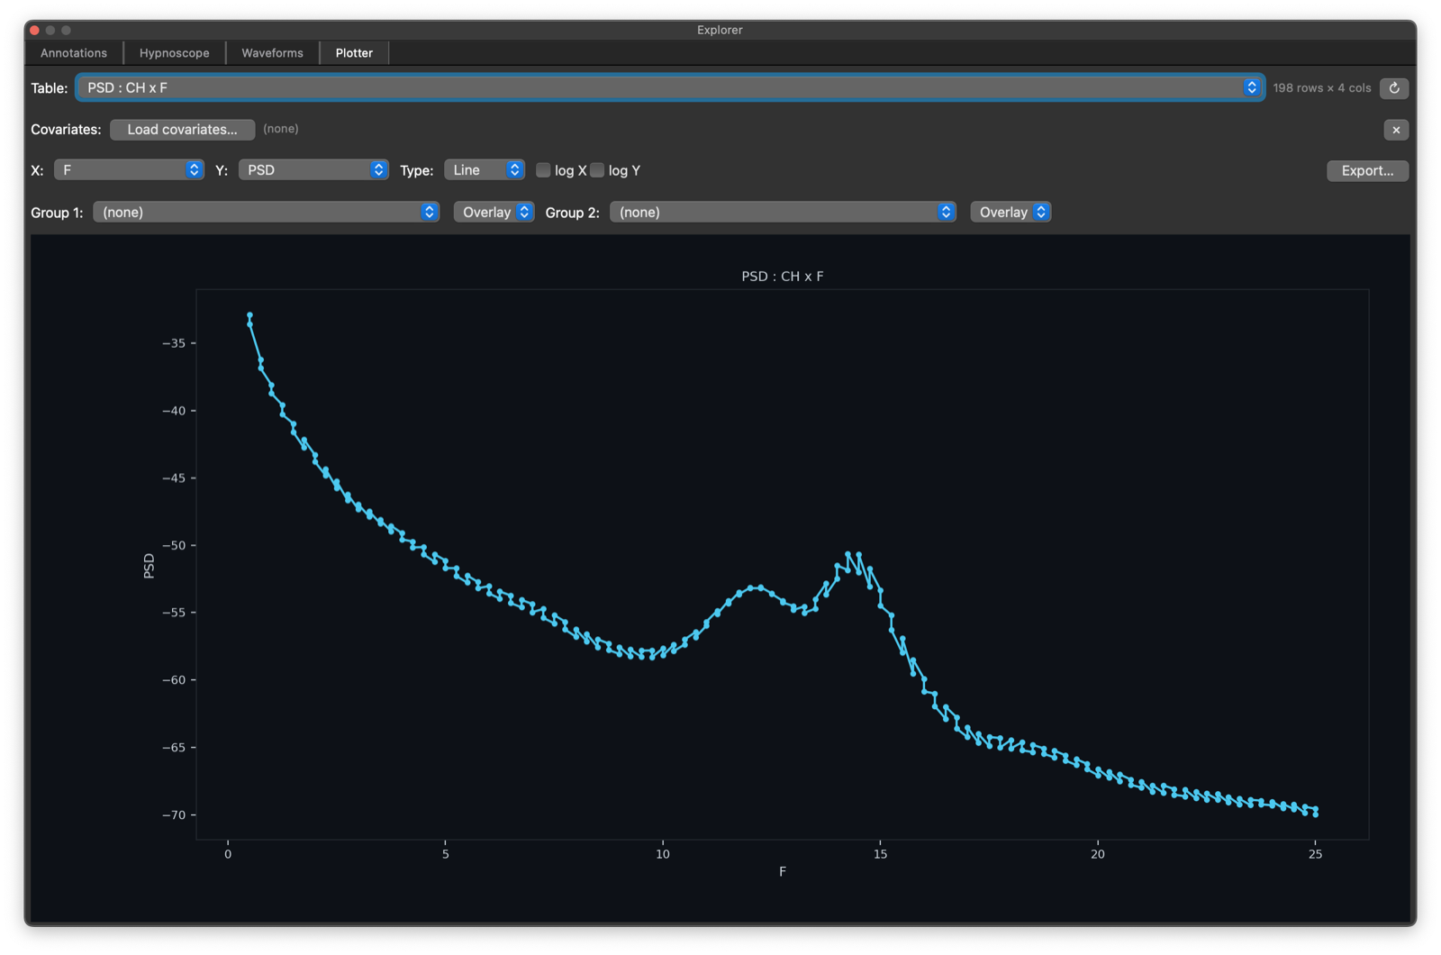Open the Waveforms tab

(x=272, y=53)
